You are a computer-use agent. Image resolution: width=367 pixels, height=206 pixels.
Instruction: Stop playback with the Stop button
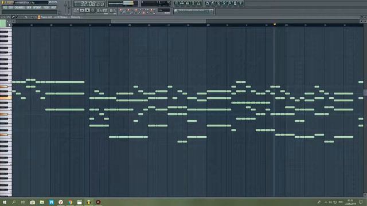[x=87, y=10]
